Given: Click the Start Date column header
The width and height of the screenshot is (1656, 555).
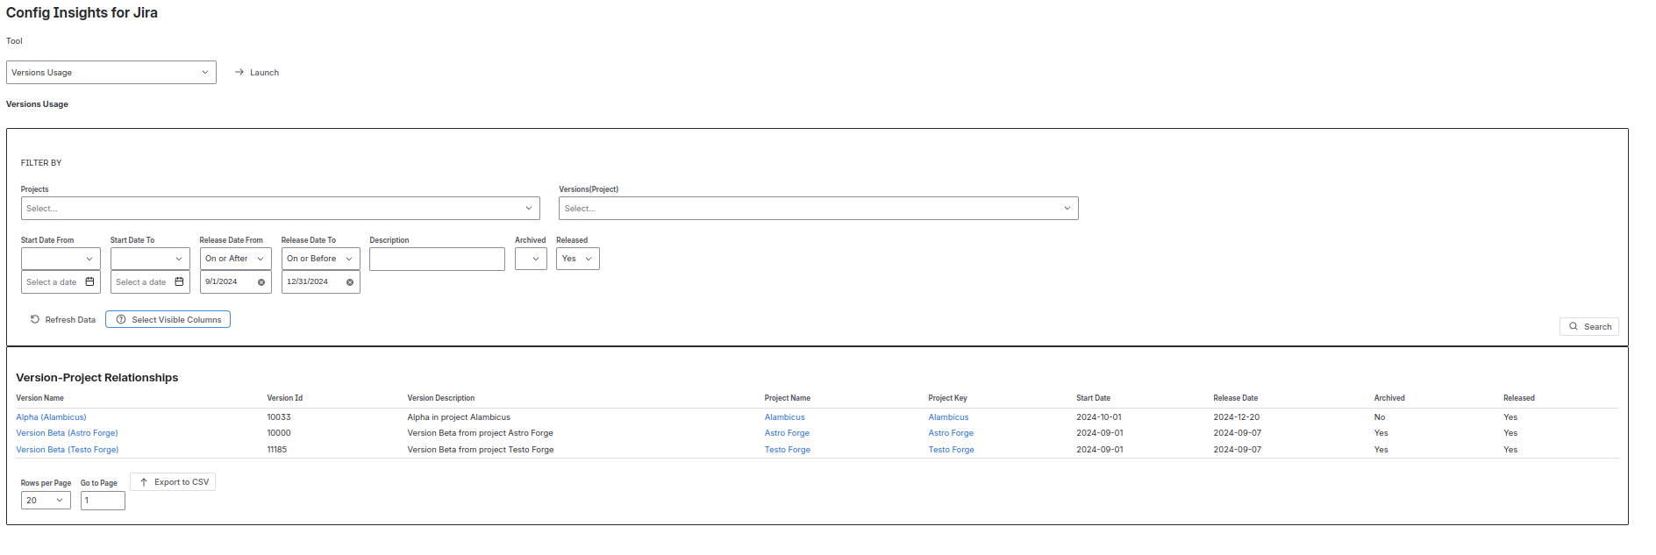Looking at the screenshot, I should click(1094, 398).
